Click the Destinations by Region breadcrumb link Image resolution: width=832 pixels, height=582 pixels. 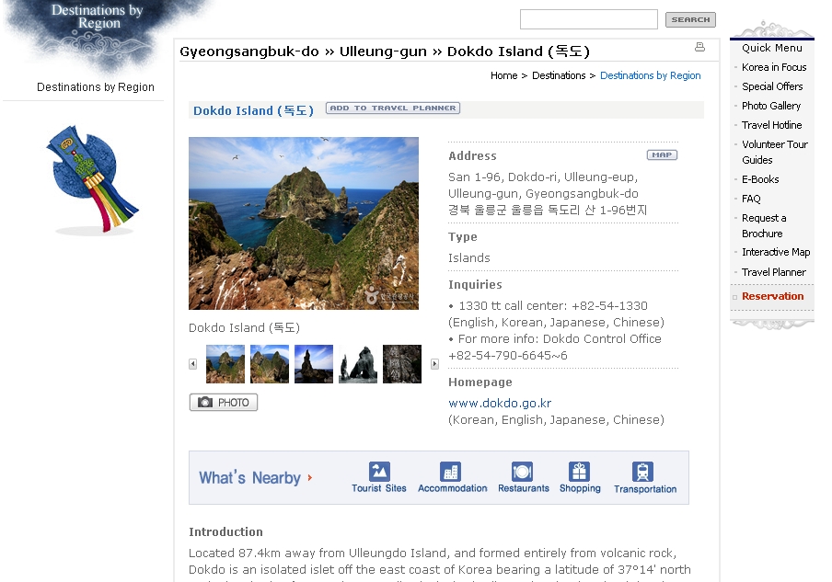650,75
